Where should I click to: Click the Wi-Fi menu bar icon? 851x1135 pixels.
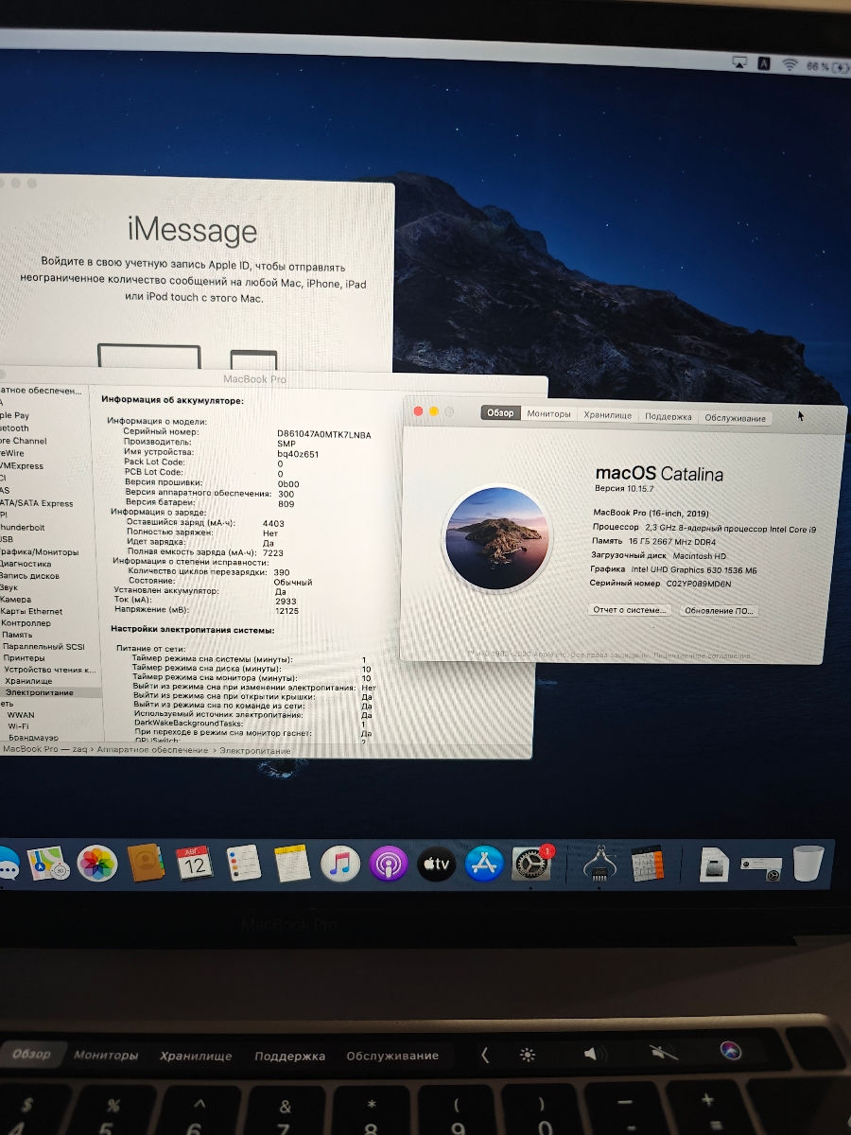coord(790,65)
